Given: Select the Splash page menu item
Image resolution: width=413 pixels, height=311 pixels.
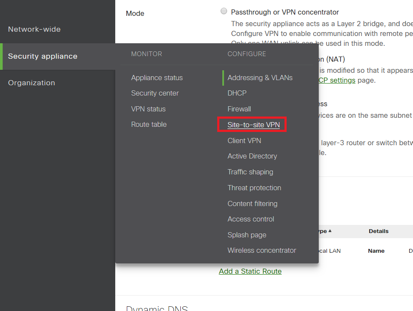Looking at the screenshot, I should coord(247,235).
